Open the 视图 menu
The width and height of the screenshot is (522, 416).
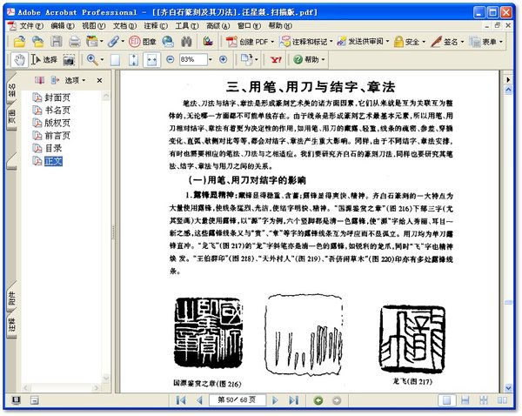pyautogui.click(x=93, y=25)
